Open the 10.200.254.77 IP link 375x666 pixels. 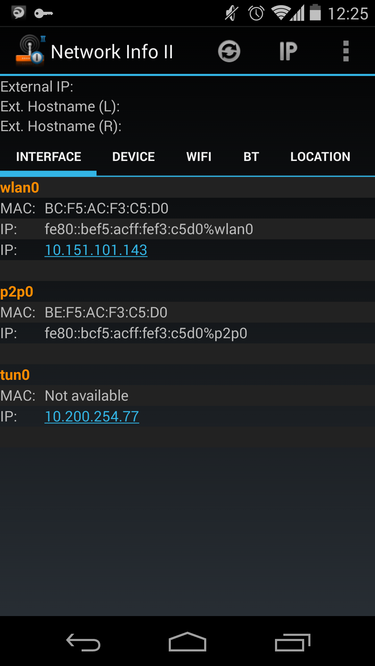[92, 417]
